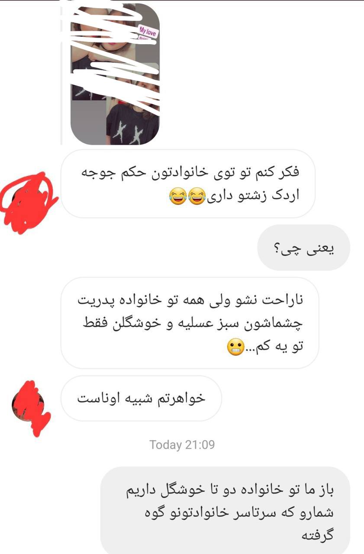The width and height of the screenshot is (364, 554).
Task: Tap the pink 'My love' sticker
Action: pos(148,33)
